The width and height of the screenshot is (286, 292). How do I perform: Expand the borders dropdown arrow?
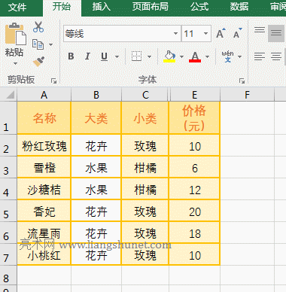point(149,56)
